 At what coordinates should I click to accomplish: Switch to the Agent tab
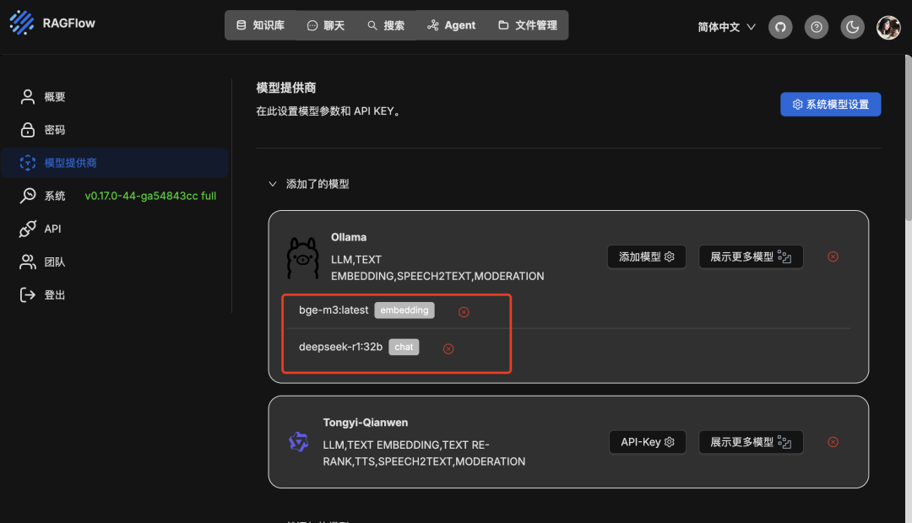[451, 25]
